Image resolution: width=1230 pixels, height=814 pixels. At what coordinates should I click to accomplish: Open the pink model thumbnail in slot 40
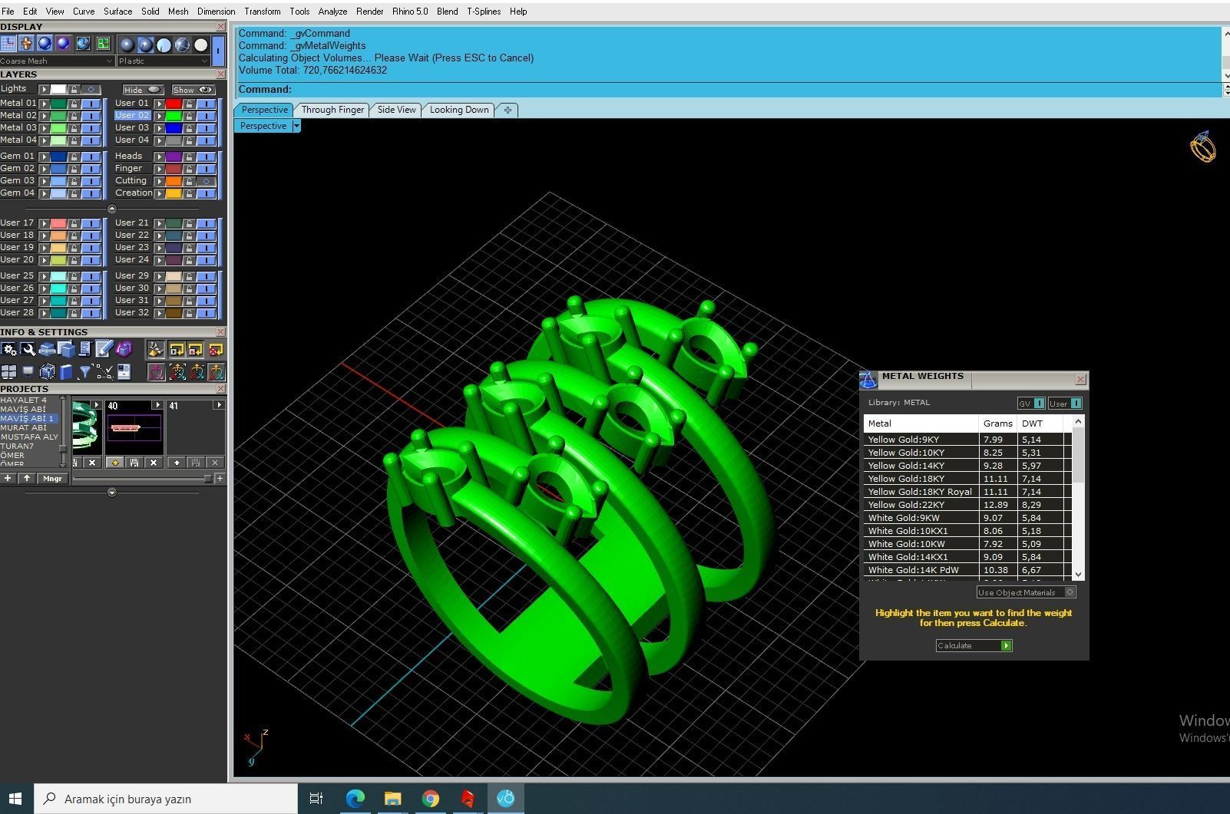tap(134, 428)
